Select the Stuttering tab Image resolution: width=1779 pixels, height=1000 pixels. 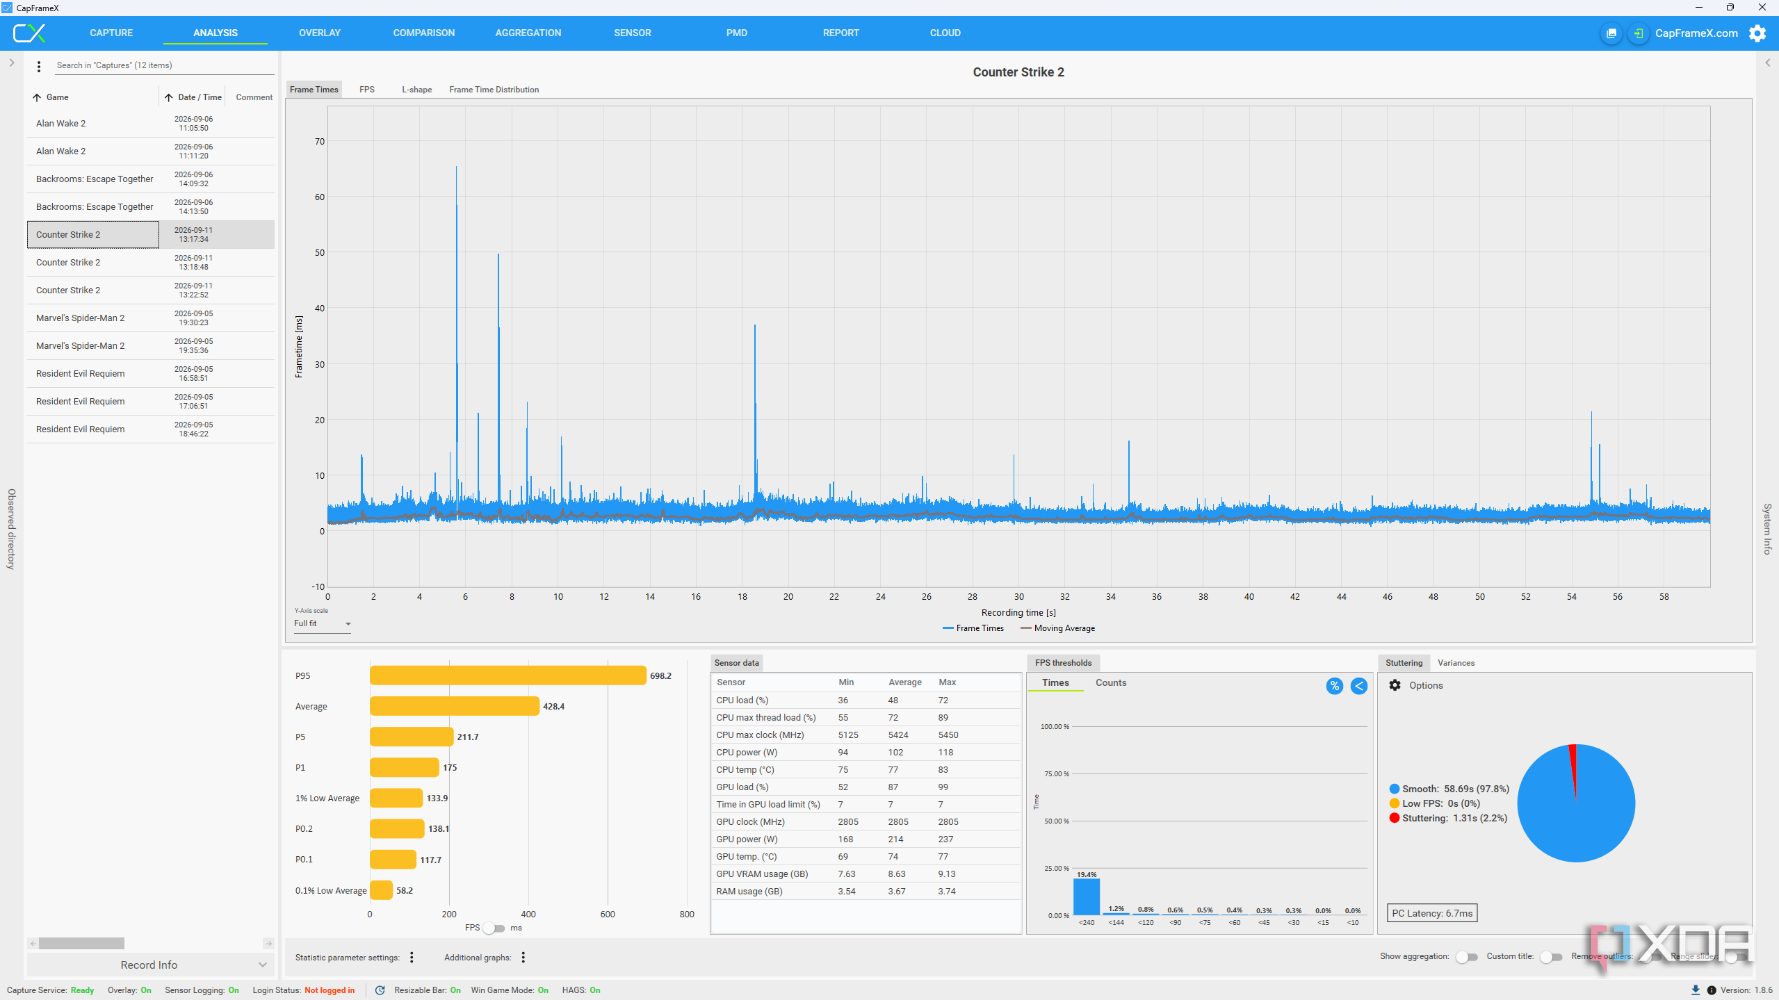coord(1404,663)
